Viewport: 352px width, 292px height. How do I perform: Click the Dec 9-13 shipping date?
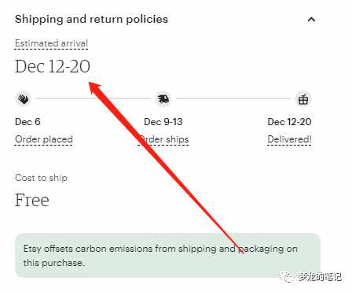(x=163, y=122)
